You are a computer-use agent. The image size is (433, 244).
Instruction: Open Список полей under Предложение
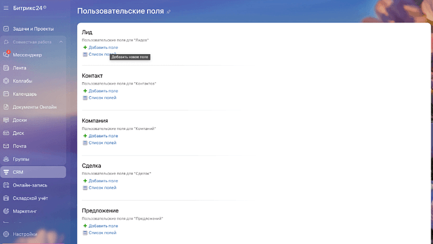tap(103, 232)
